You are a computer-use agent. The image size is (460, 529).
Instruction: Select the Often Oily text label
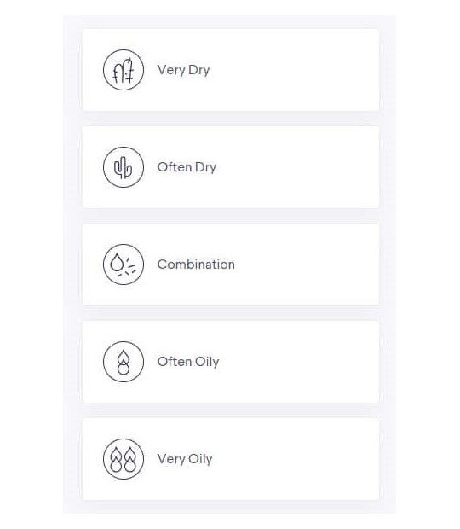tap(188, 362)
